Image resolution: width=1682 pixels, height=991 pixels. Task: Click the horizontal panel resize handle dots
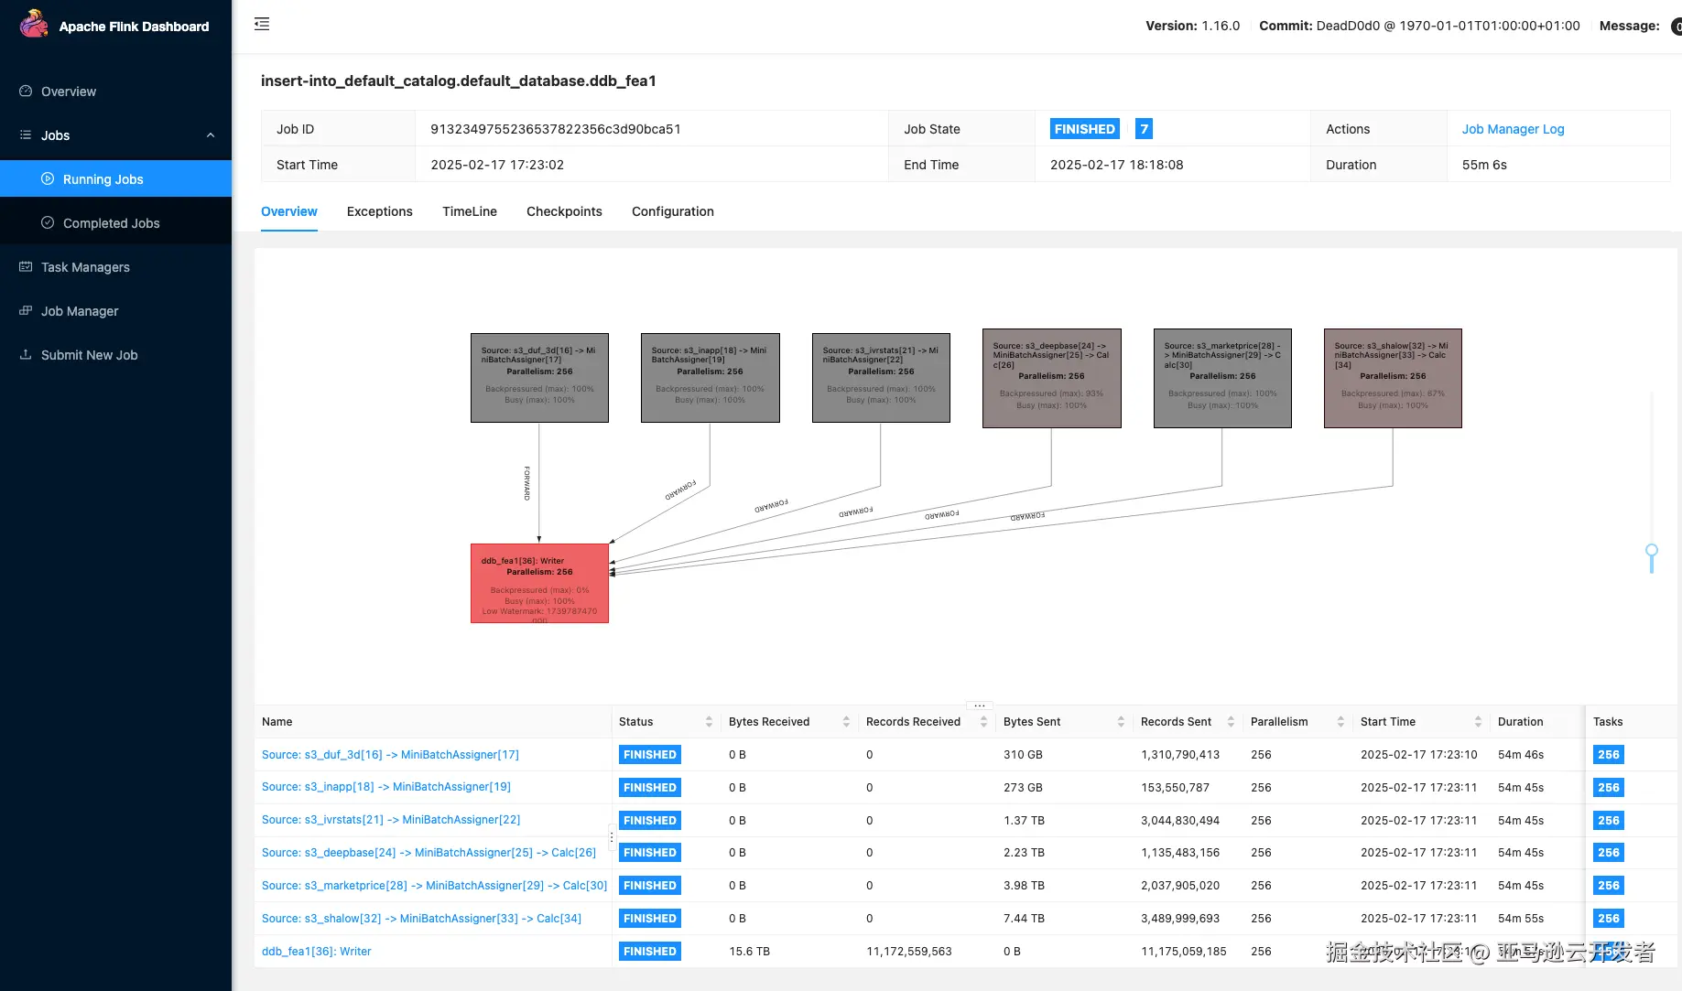[979, 706]
